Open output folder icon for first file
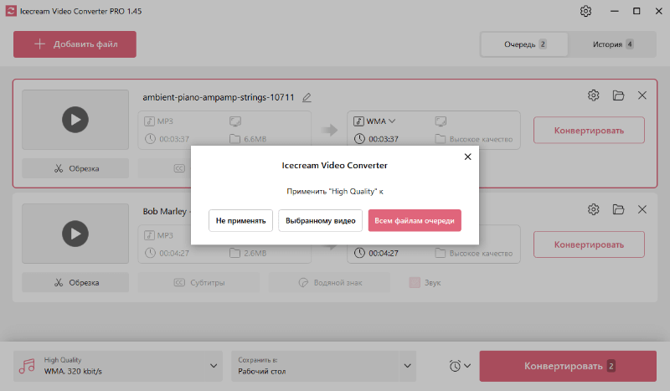670x391 pixels. pyautogui.click(x=618, y=95)
